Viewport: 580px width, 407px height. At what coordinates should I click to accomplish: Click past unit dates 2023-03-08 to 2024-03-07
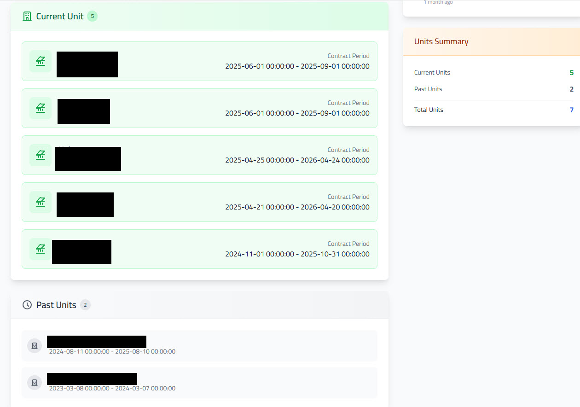(112, 388)
